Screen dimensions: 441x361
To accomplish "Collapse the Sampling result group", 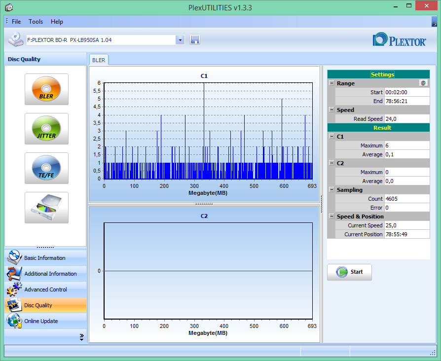I will click(331, 189).
